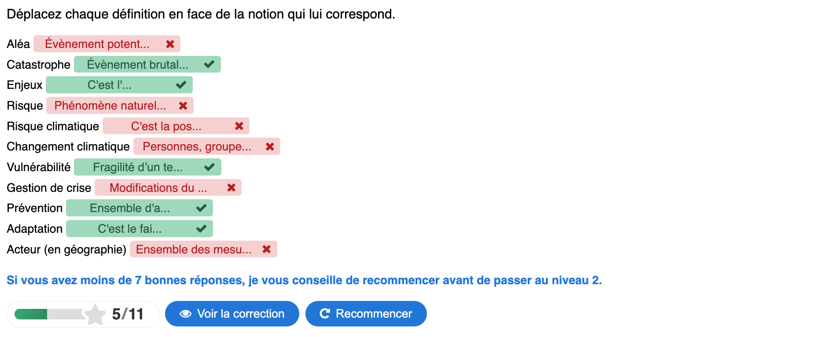This screenshot has width=823, height=337.
Task: Click the checkmark on the Prévention answer
Action: (x=202, y=208)
